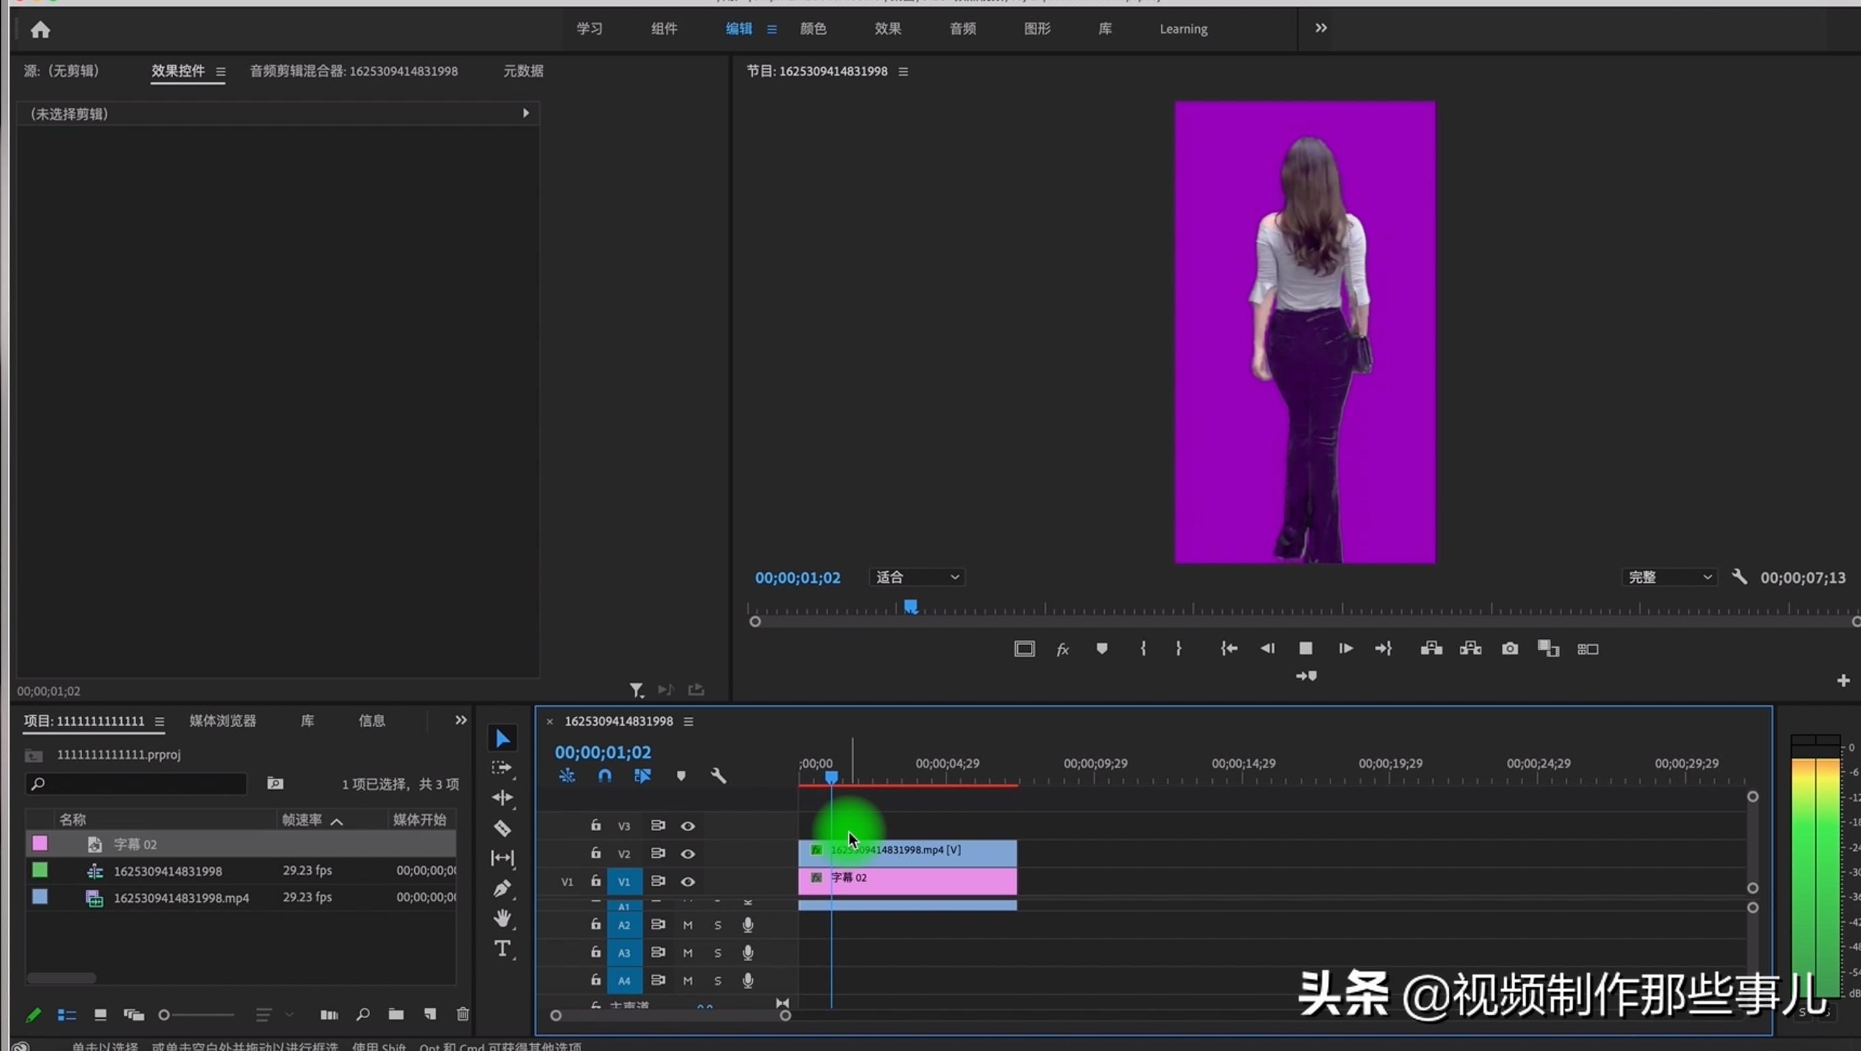Select the Hand tool
This screenshot has width=1861, height=1051.
502,918
